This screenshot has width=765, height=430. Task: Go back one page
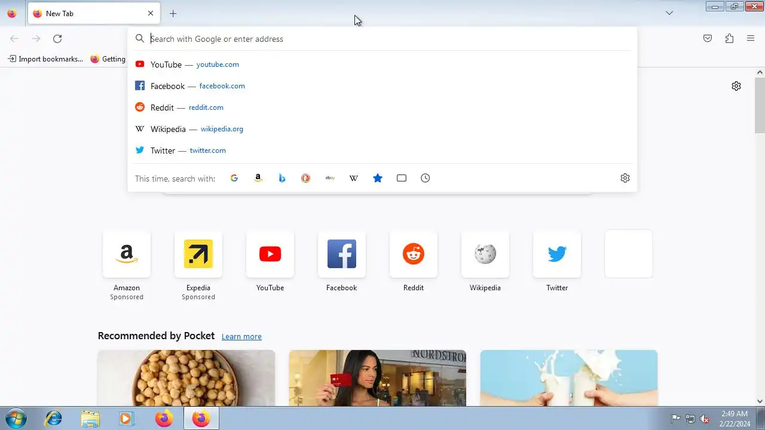point(14,39)
